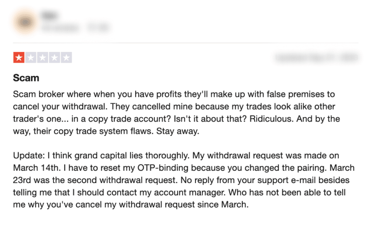Click the red filled first star

(18, 58)
